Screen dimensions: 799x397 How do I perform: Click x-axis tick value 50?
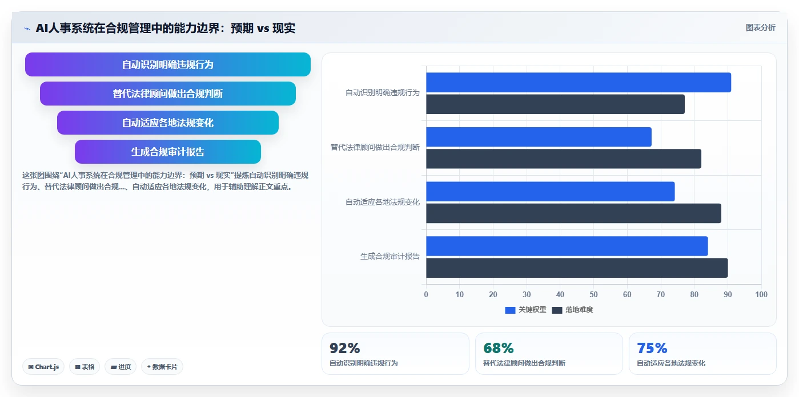[593, 294]
